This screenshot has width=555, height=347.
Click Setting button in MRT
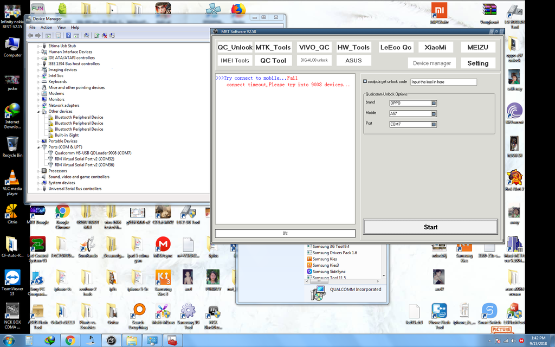tap(478, 63)
